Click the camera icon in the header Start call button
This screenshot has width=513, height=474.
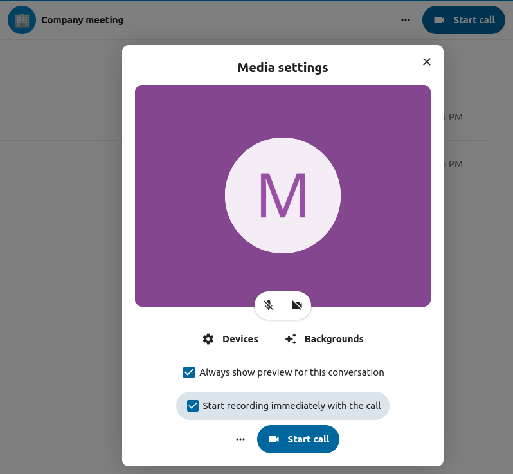(439, 20)
